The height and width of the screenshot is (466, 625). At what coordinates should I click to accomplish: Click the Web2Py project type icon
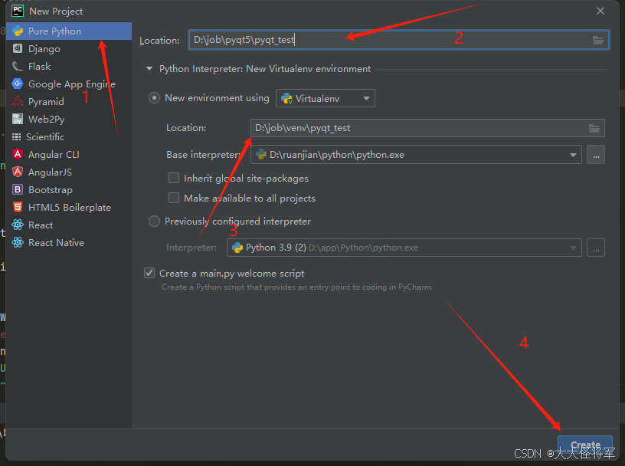click(18, 119)
